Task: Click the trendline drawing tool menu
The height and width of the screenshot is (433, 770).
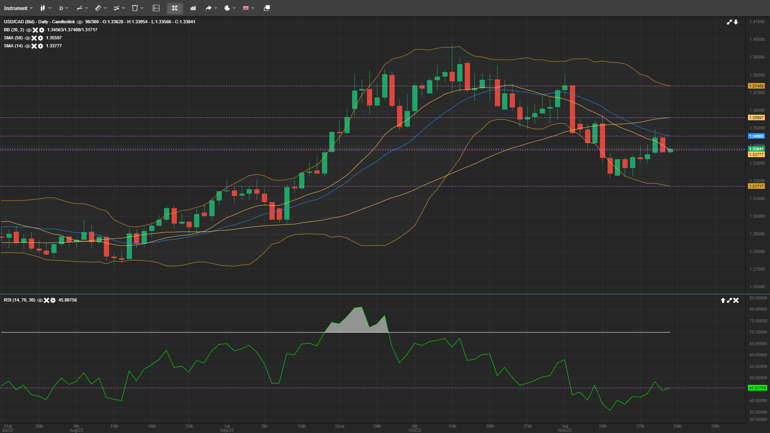Action: pyautogui.click(x=80, y=8)
